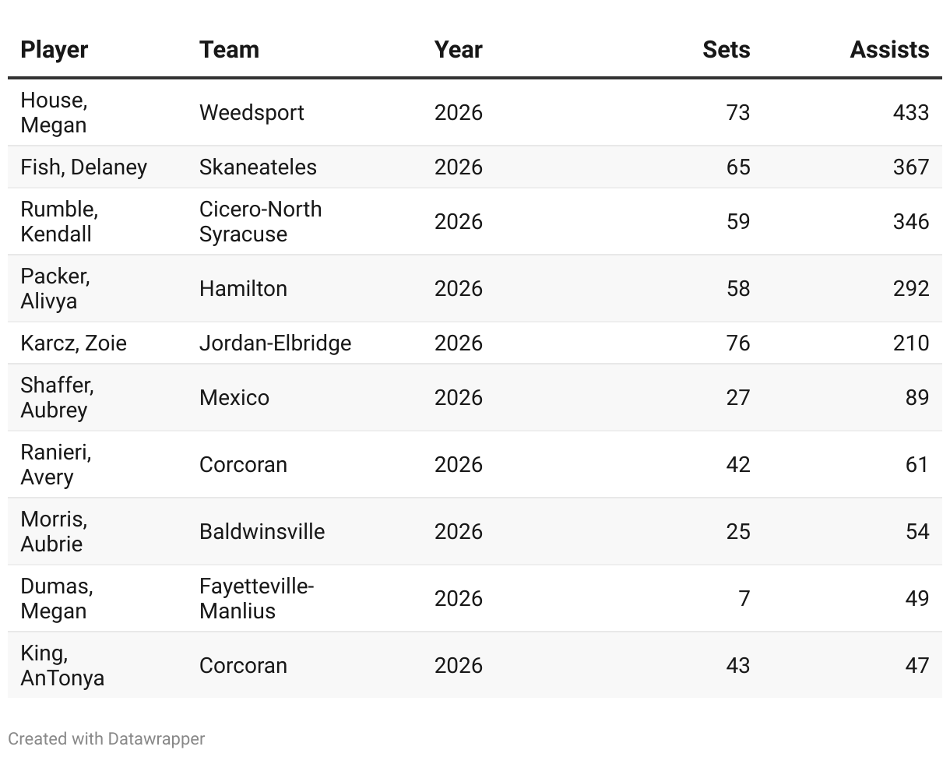950x757 pixels.
Task: Click the Cicero-North Syracuse team cell
Action: coord(260,222)
